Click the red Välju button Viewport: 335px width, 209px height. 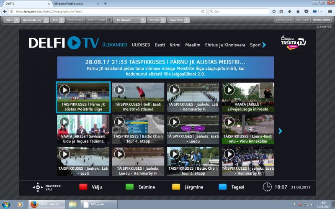click(83, 187)
